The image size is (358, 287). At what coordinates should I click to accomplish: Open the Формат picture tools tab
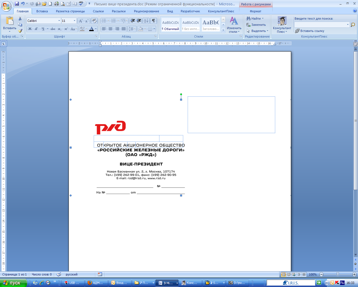coord(255,11)
